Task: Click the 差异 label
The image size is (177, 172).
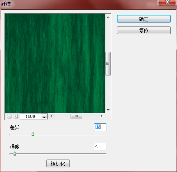Action: (x=14, y=127)
